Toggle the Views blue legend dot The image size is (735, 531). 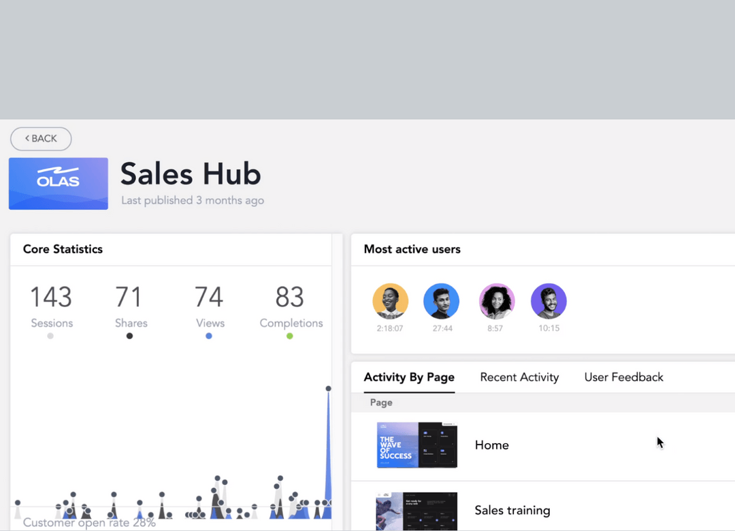209,336
